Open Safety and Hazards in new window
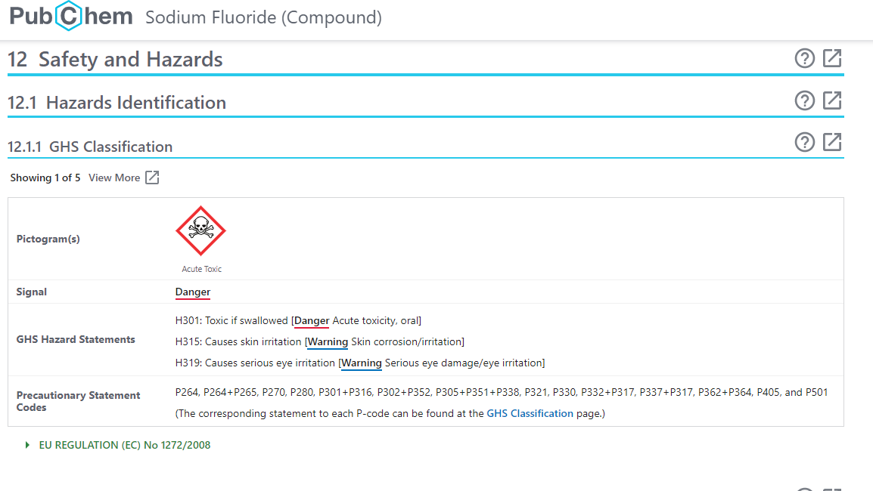 (x=832, y=58)
